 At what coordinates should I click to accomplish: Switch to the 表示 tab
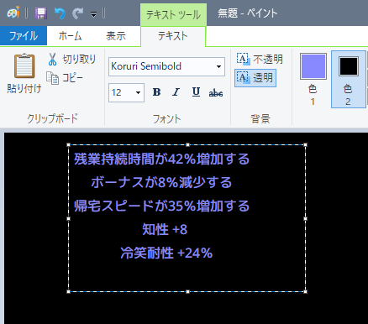click(116, 36)
